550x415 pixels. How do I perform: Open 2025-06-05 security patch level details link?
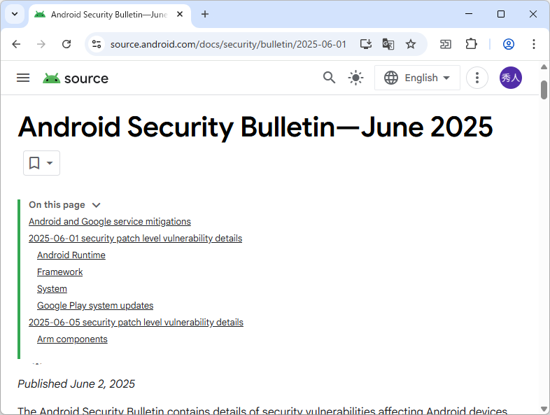coord(136,322)
